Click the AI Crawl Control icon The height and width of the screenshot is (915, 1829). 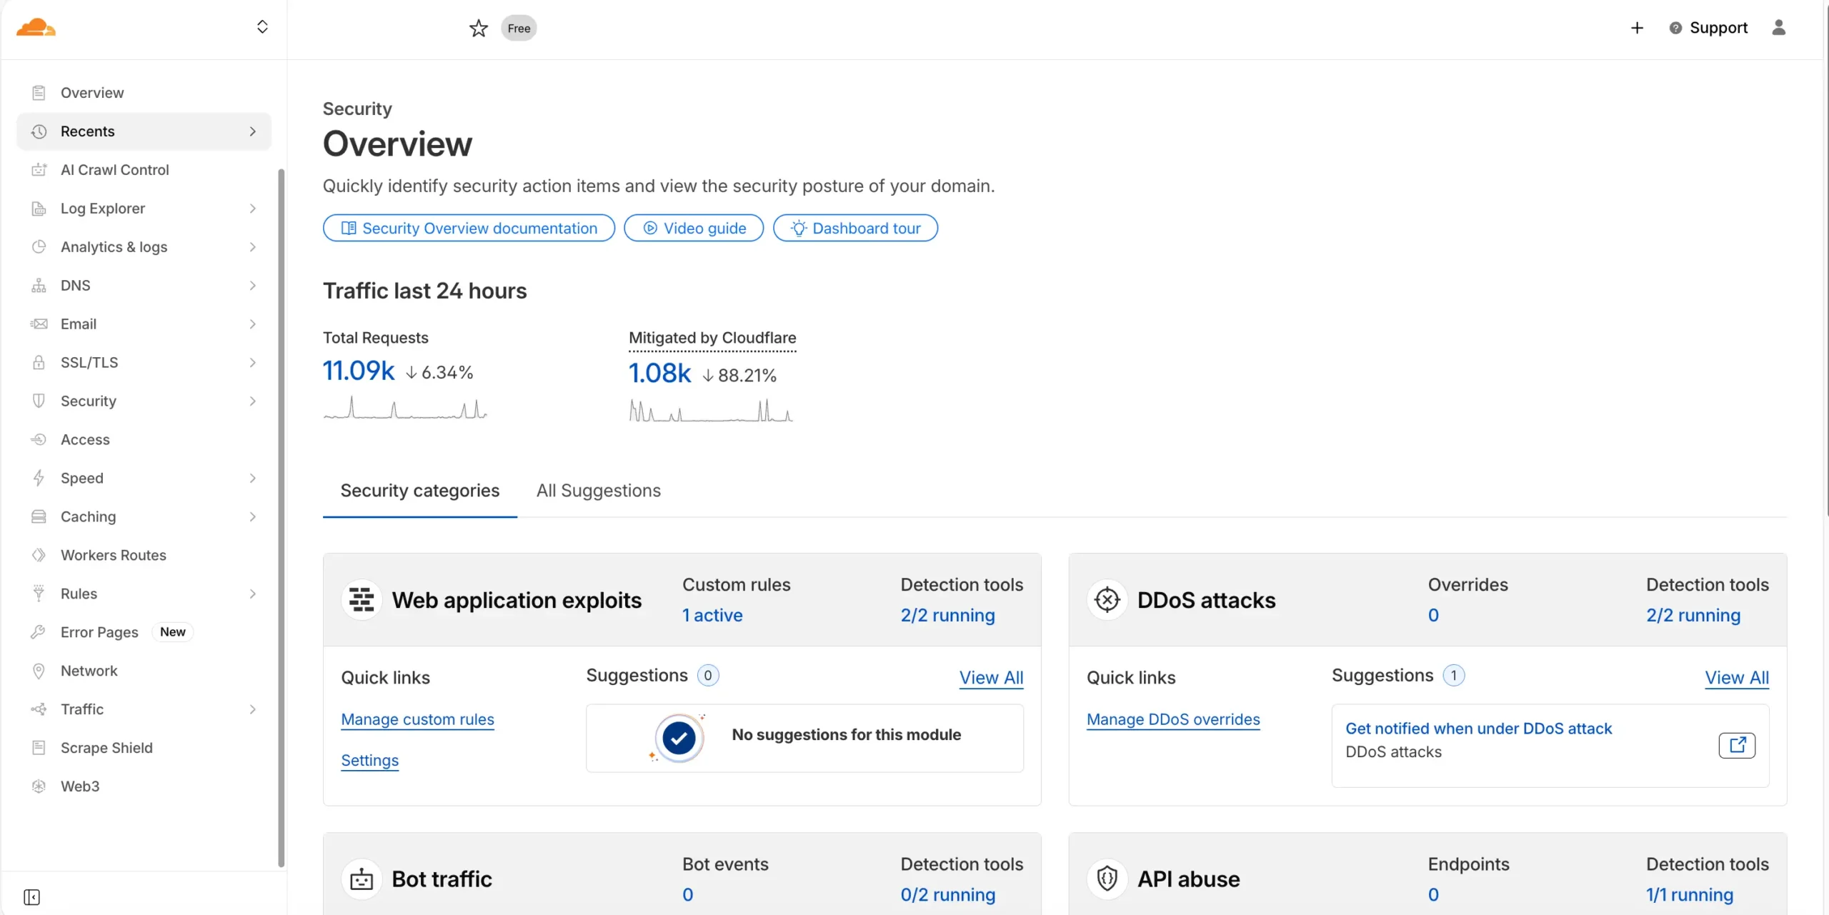click(39, 170)
